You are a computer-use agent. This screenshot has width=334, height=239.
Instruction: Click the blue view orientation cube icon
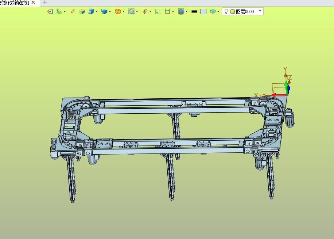(104, 12)
